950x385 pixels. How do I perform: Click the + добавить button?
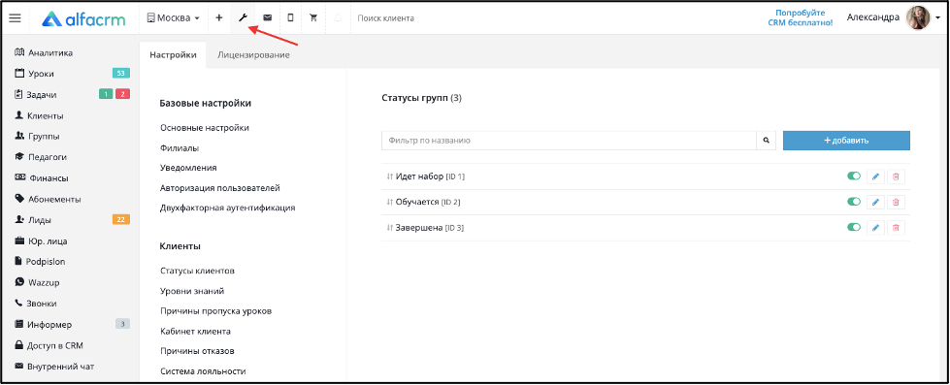pyautogui.click(x=846, y=141)
